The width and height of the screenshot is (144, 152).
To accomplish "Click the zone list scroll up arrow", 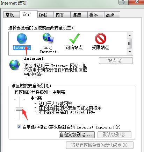I will (x=130, y=35).
